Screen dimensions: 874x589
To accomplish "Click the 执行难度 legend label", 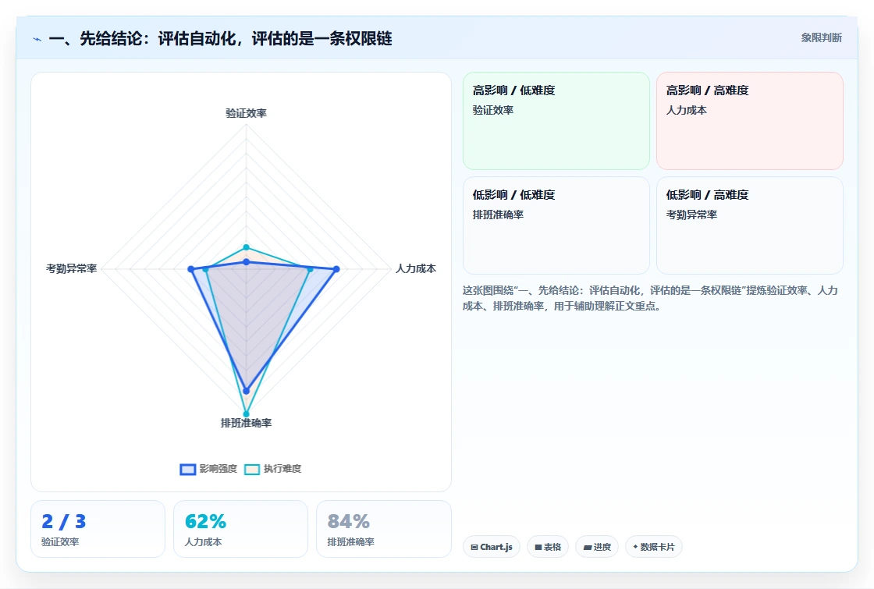I will [x=282, y=469].
